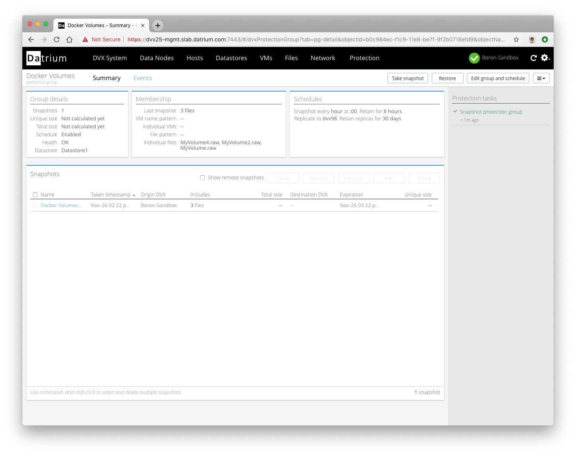
Task: Click the top Restore button
Action: (x=447, y=78)
